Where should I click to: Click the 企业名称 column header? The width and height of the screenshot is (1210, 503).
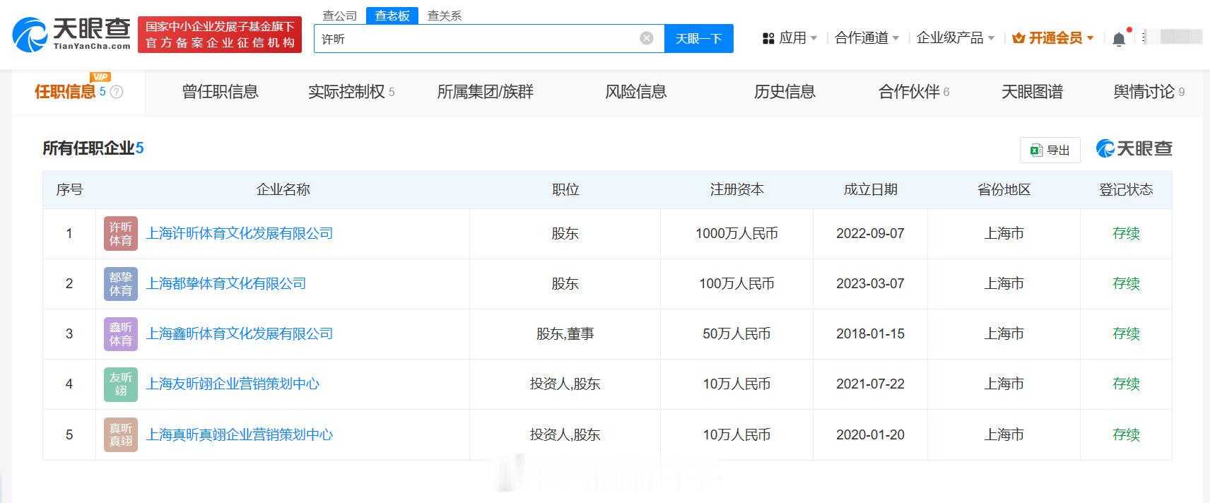(283, 189)
